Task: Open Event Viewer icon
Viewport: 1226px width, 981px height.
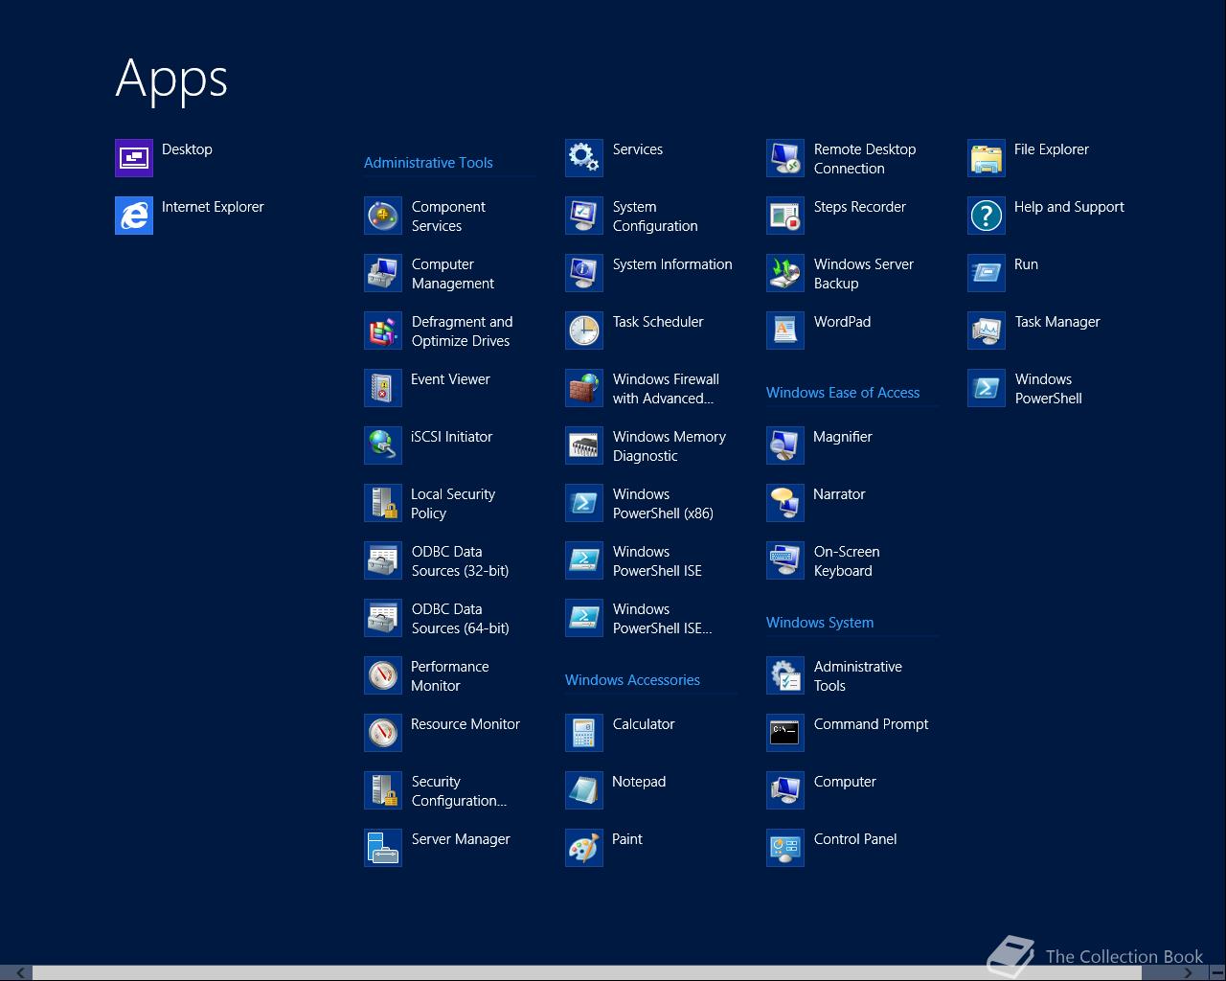Action: (383, 388)
